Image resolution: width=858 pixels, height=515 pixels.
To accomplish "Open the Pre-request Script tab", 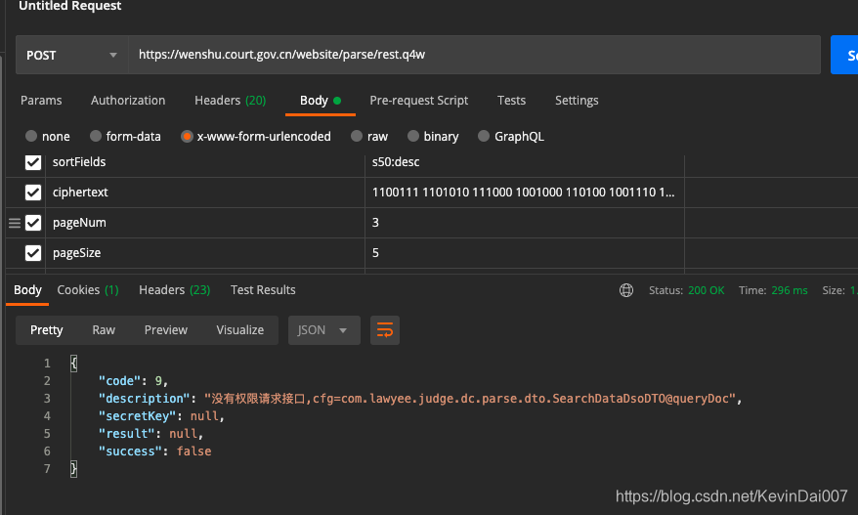I will pyautogui.click(x=418, y=101).
